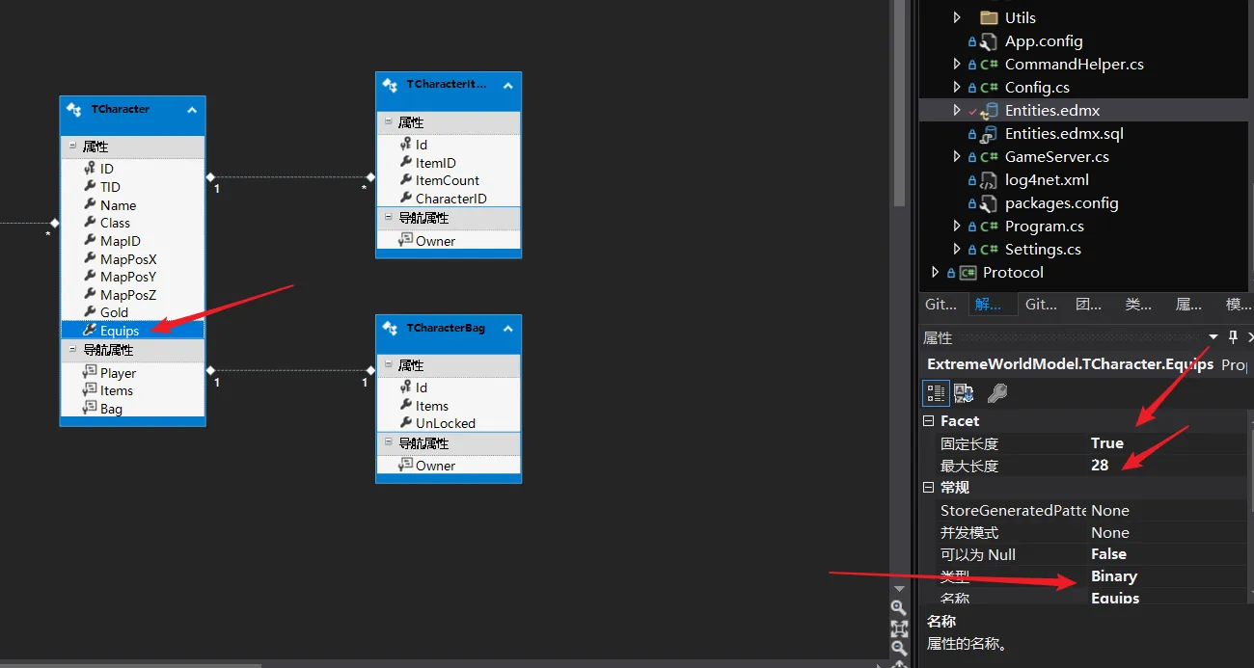Image resolution: width=1254 pixels, height=668 pixels.
Task: Select Settings.cs in Solution Explorer
Action: pos(1043,250)
